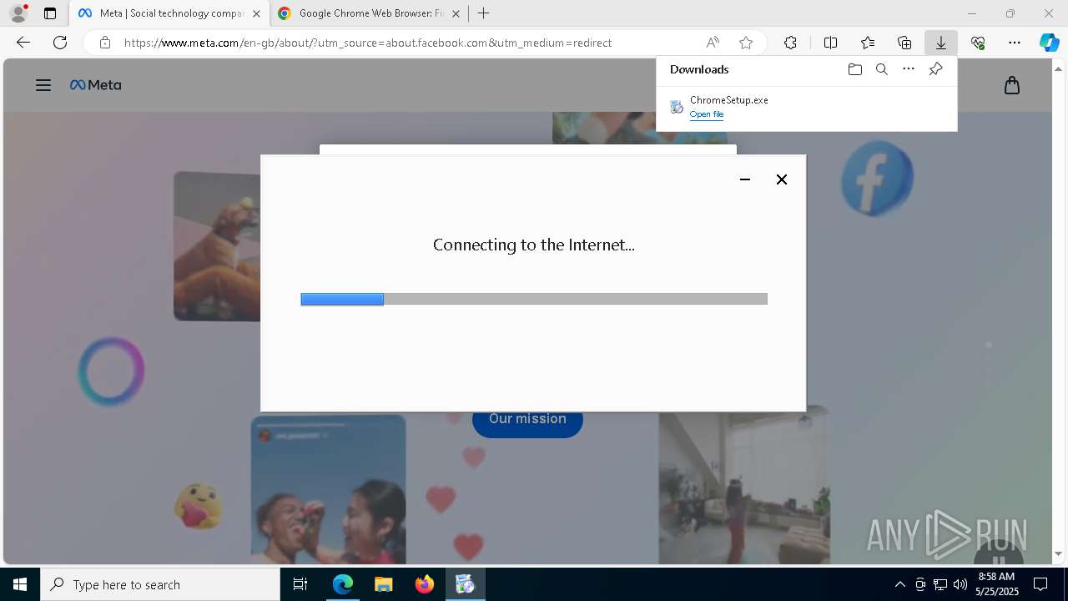Search downloads in the Downloads panel
The image size is (1068, 601).
(x=882, y=69)
